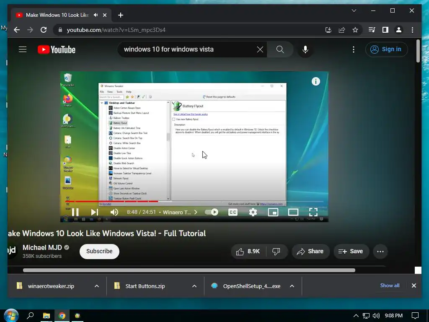Open more actions ellipsis button
Image resolution: width=429 pixels, height=322 pixels.
[x=380, y=252]
